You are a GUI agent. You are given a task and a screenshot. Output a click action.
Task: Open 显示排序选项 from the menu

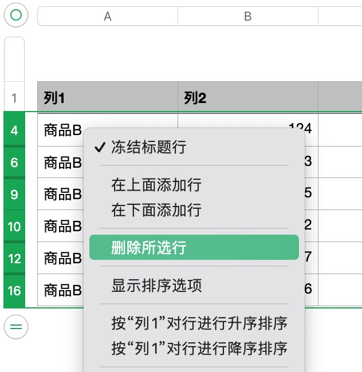(156, 285)
